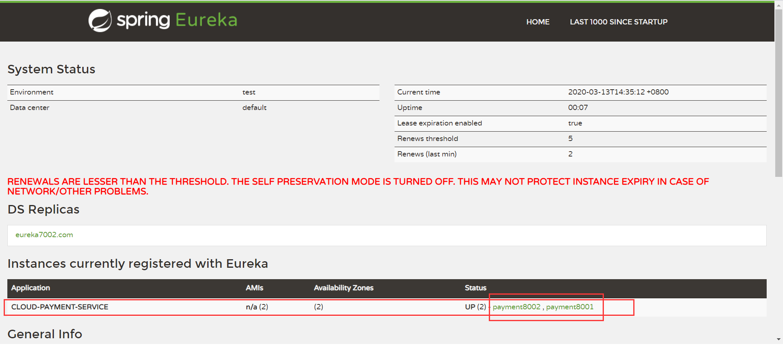Click the Renews threshold label
This screenshot has height=346, width=783.
click(x=428, y=139)
